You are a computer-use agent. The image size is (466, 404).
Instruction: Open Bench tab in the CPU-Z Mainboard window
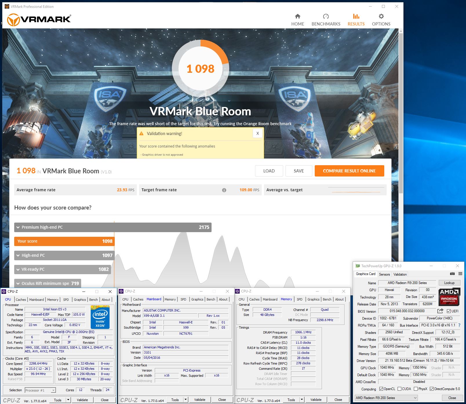[211, 299]
